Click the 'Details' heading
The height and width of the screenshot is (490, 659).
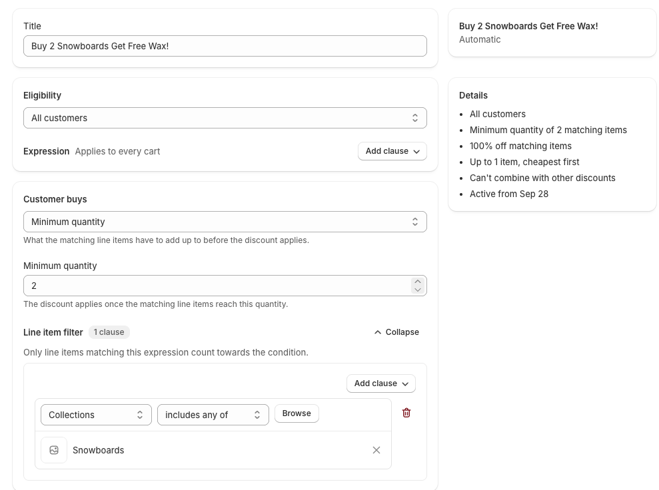click(x=473, y=95)
